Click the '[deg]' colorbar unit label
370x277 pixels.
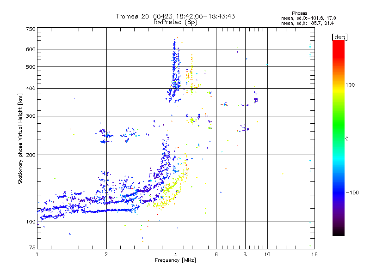click(x=339, y=37)
